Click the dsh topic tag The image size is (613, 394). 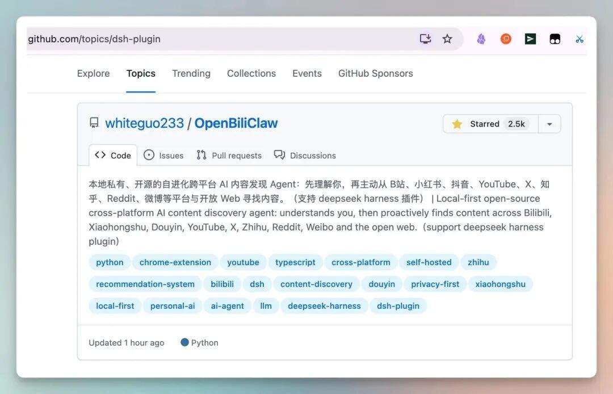(257, 284)
